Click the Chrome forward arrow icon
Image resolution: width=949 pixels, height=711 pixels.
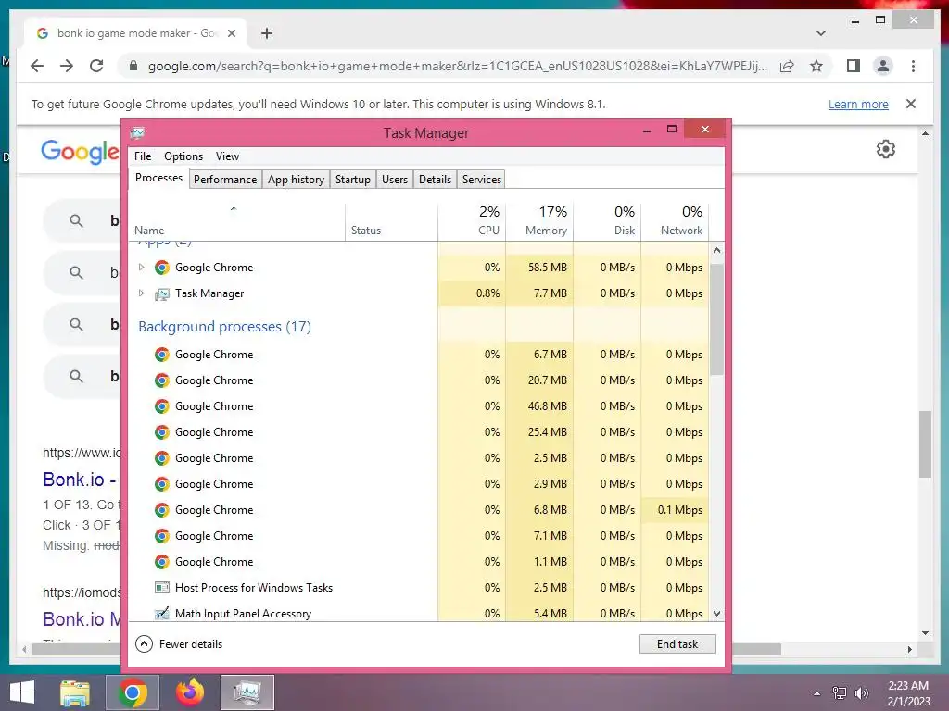click(67, 66)
